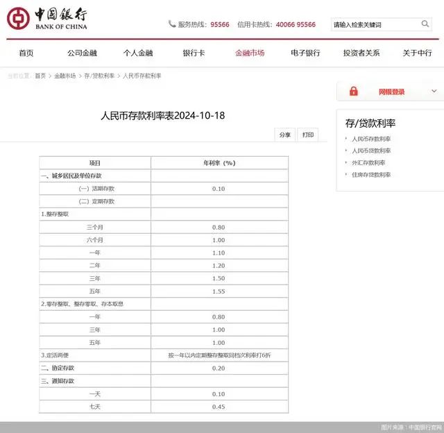
Task: Click the 分享 share button
Action: click(x=285, y=135)
